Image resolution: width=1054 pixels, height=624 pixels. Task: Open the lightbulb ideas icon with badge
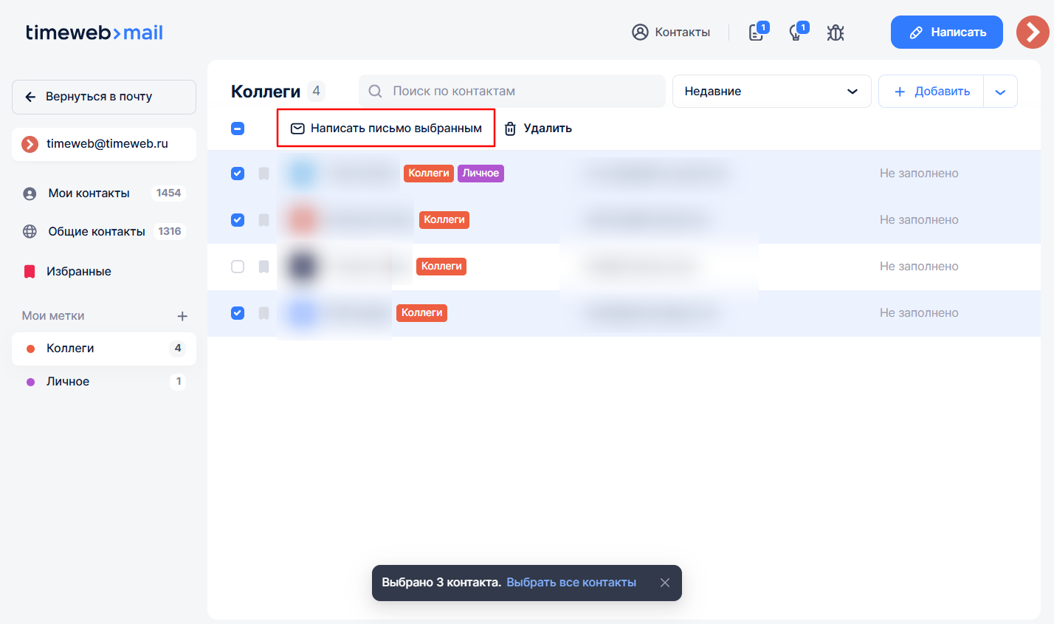point(796,32)
